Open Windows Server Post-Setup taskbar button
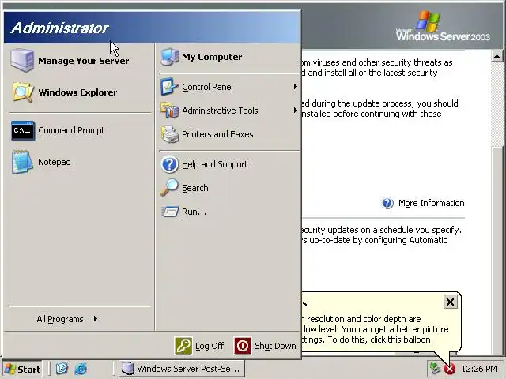Viewport: 506px width, 379px height. [x=182, y=369]
